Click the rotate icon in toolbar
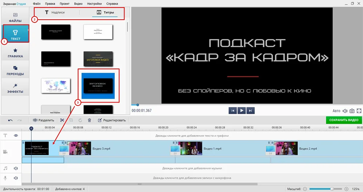 tap(80, 120)
